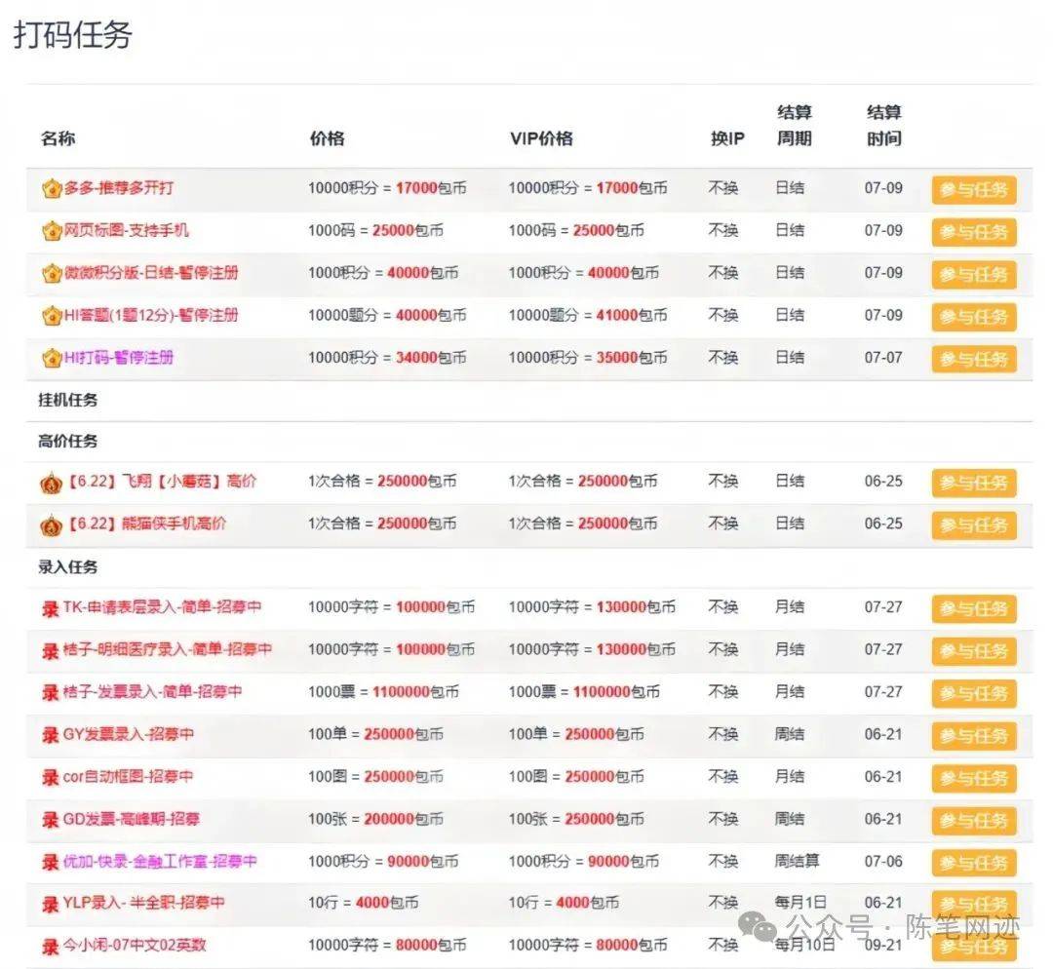Click the 录 icon beside GY发票录入-招募中
1053x969 pixels.
tap(51, 735)
